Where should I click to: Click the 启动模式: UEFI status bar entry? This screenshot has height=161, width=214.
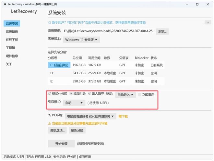tap(14, 157)
